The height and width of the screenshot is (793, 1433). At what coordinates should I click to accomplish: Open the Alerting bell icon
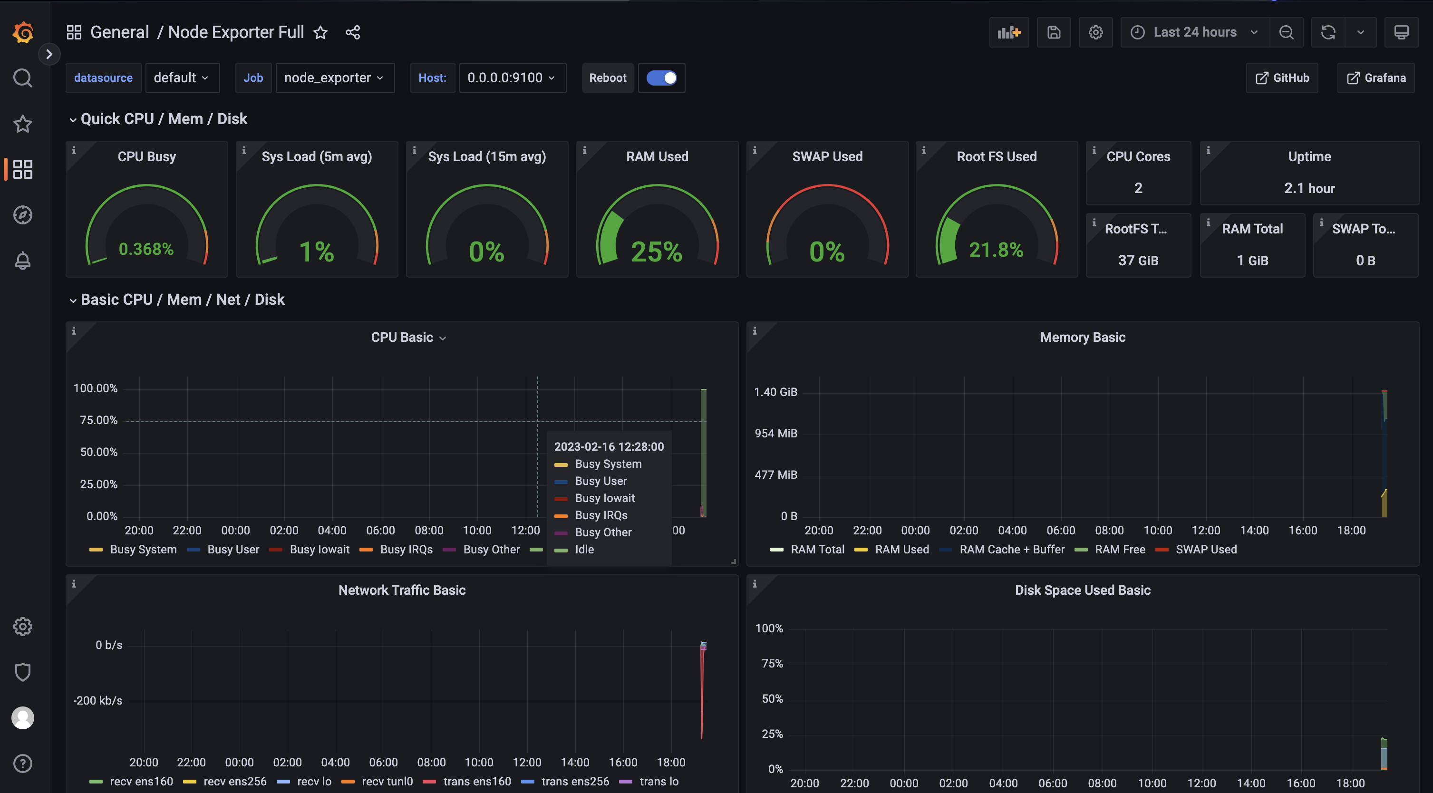point(23,260)
